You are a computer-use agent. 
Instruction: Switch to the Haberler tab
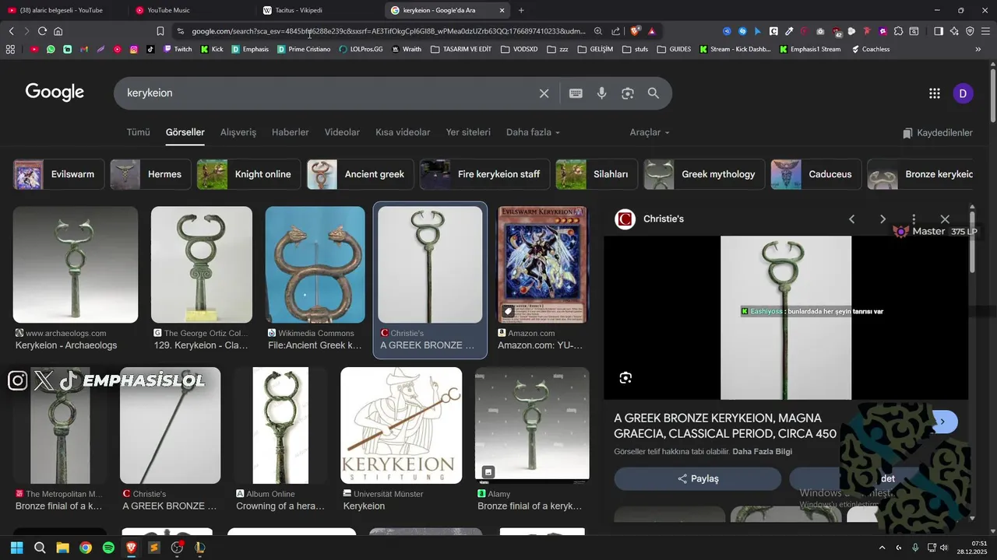pyautogui.click(x=291, y=132)
